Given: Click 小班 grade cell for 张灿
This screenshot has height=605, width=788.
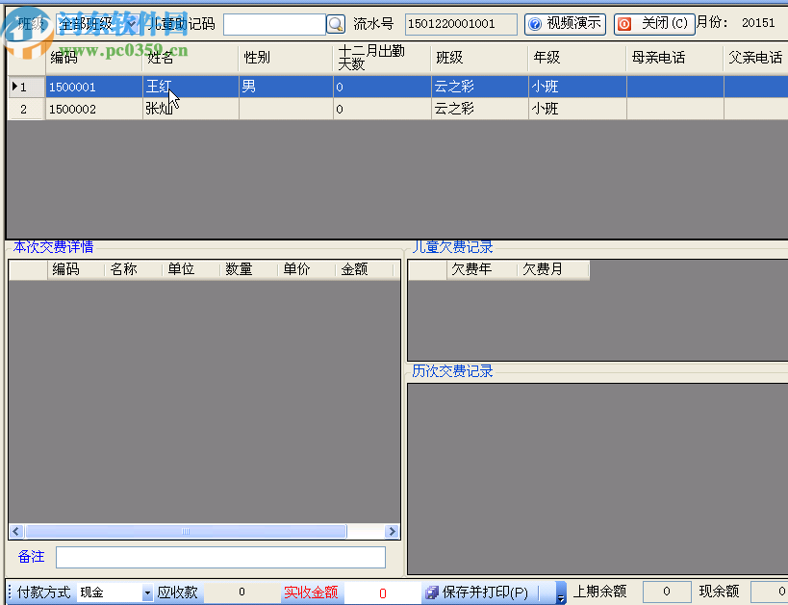Looking at the screenshot, I should pos(577,109).
